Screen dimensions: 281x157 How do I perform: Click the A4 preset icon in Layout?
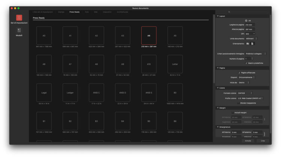click(246, 21)
